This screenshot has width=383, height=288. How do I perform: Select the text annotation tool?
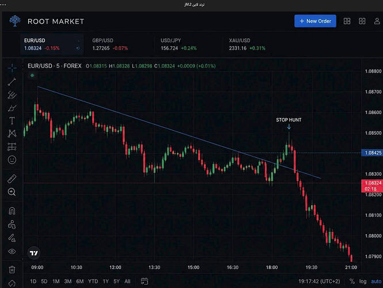[12, 120]
